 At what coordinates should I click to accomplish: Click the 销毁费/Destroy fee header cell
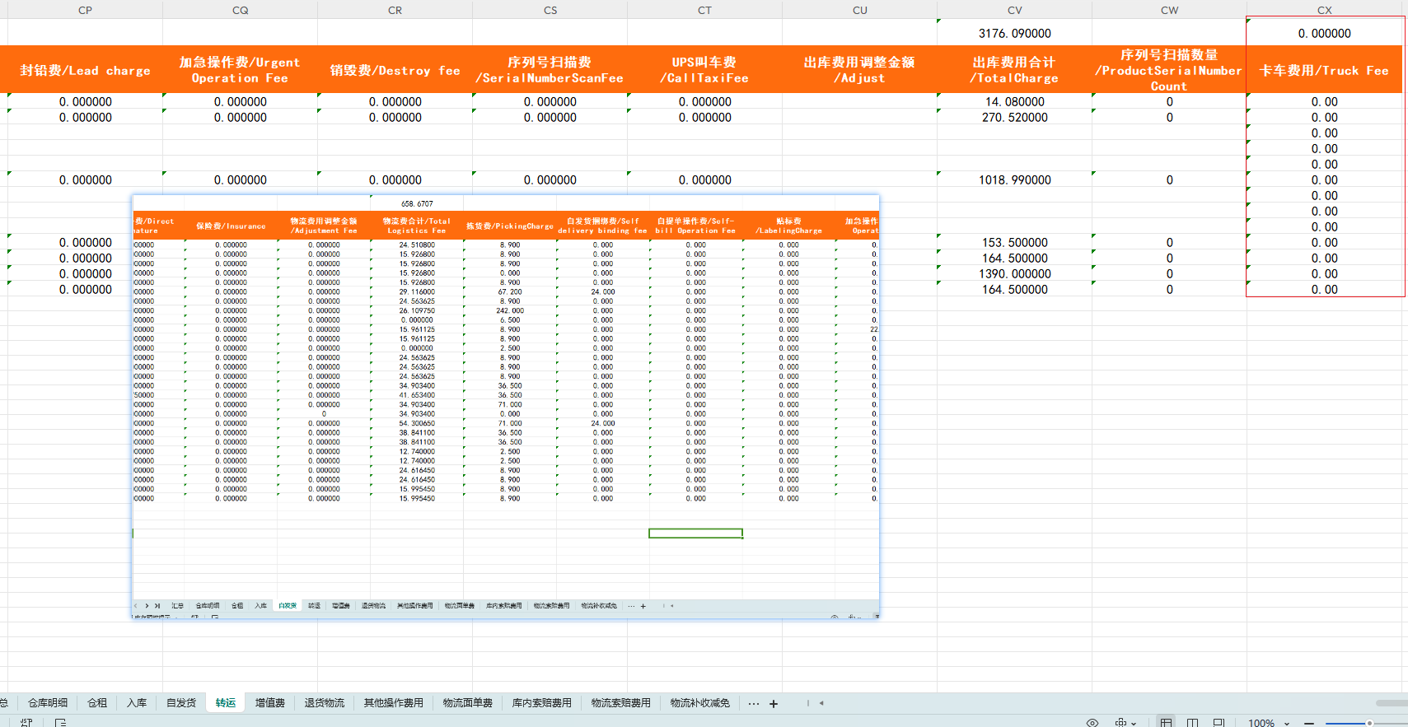395,70
